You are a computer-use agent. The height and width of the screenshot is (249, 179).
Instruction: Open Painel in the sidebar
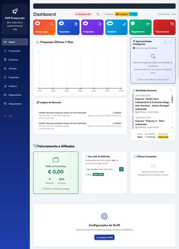(15, 42)
